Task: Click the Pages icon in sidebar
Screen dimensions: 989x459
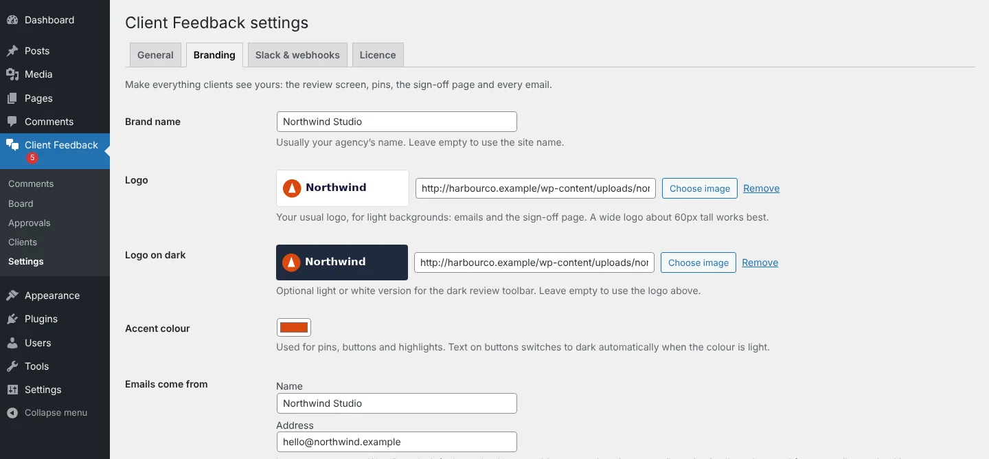Action: (x=12, y=98)
